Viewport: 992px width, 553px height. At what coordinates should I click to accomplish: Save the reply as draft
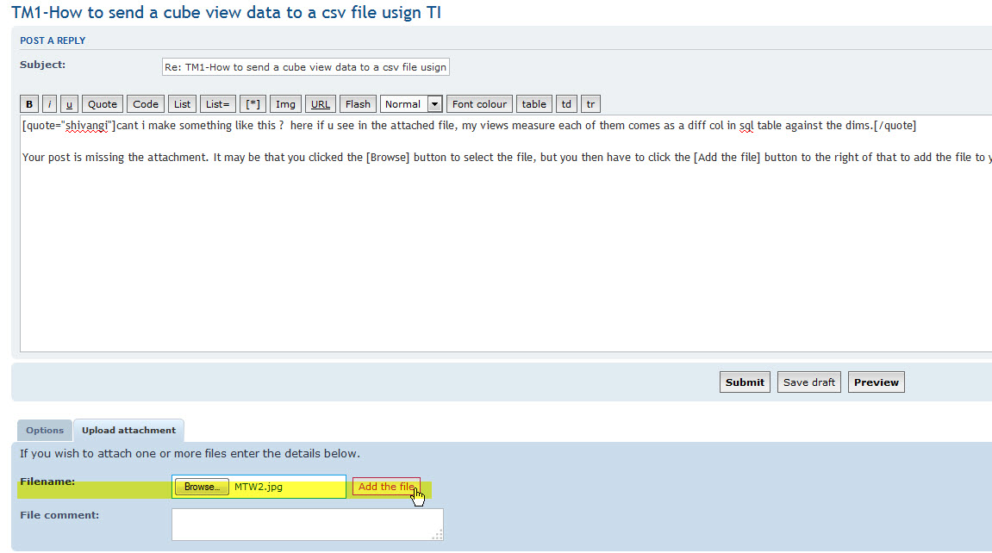tap(809, 382)
